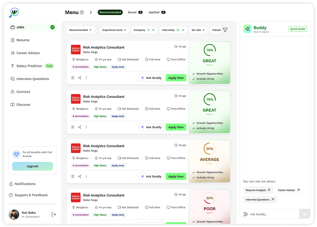Viewport: 317px width, 227px height.
Task: Open the Discover section
Action: pyautogui.click(x=20, y=105)
